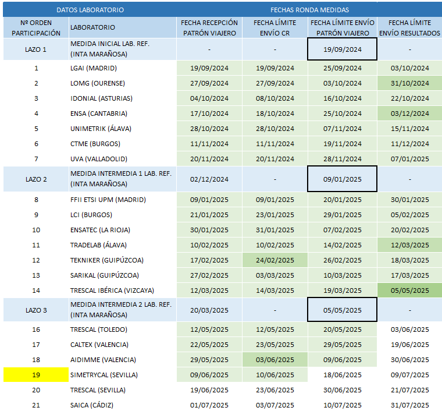Click the TRESCAL IBÉRICA (VIZCAYA) cell
Image resolution: width=442 pixels, height=411 pixels.
click(x=123, y=290)
